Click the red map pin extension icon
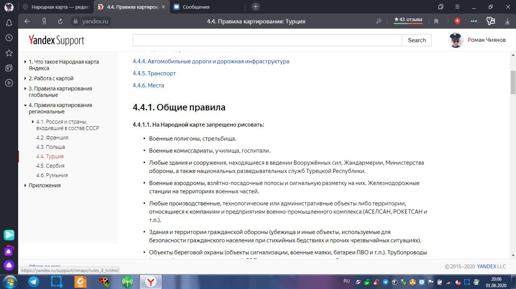516x289 pixels. 457,21
